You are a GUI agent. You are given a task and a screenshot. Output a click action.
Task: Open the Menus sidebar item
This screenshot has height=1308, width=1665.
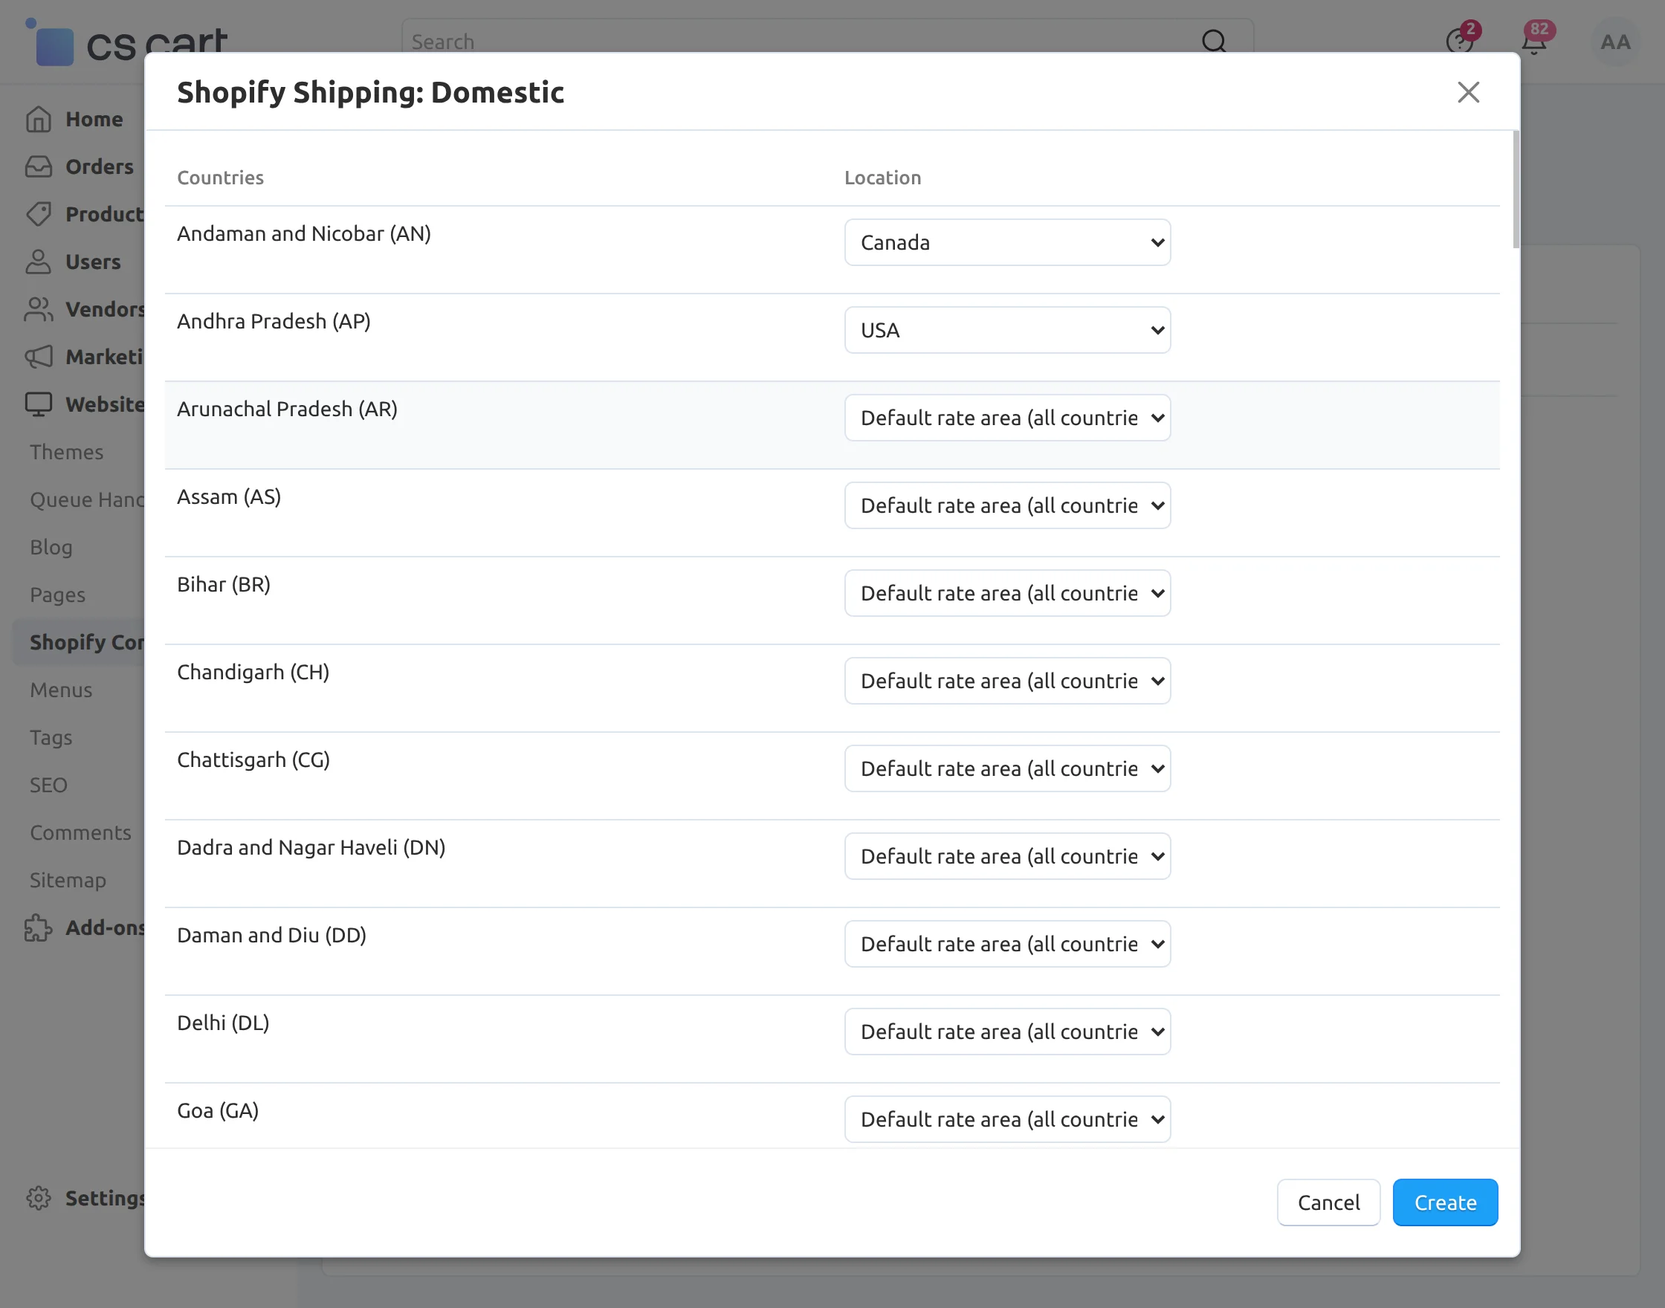tap(61, 690)
